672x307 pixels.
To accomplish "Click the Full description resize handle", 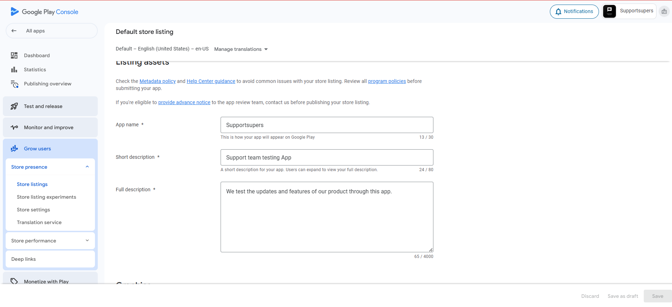I will click(x=431, y=250).
